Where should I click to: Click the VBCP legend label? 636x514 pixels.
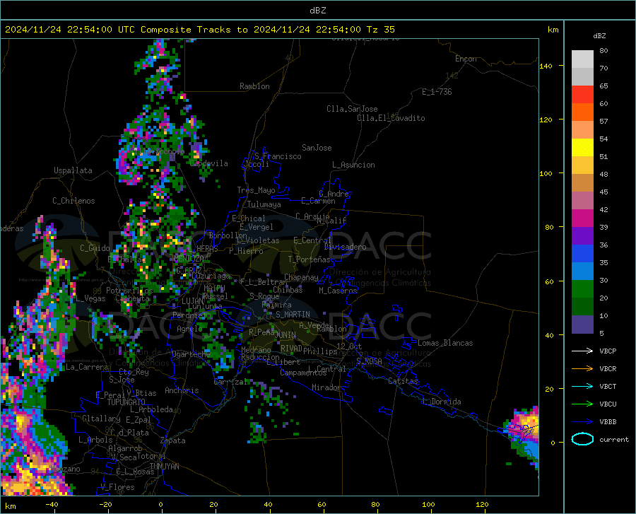[608, 351]
